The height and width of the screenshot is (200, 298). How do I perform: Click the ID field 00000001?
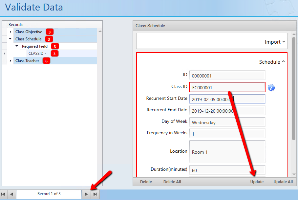coord(227,76)
